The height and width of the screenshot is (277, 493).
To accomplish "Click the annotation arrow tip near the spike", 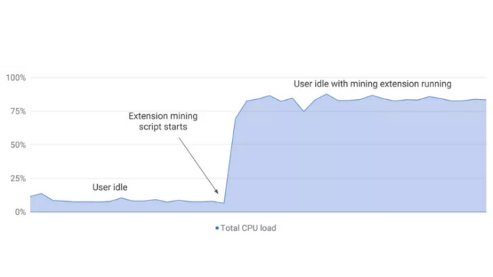I will [217, 192].
